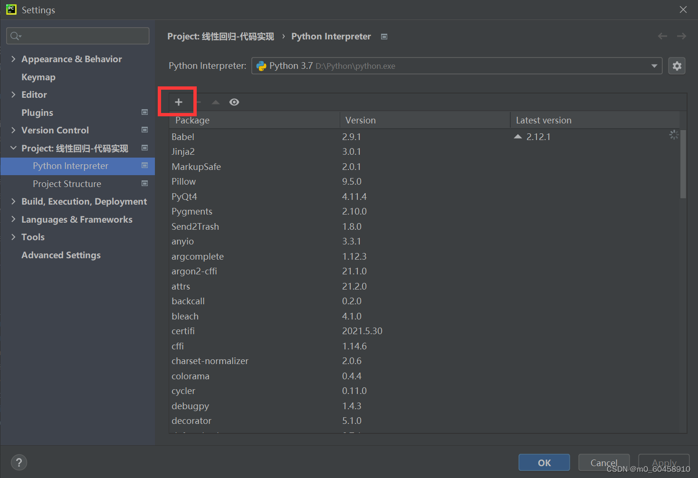This screenshot has height=478, width=698.
Task: Expand the Editor section
Action: coord(13,94)
